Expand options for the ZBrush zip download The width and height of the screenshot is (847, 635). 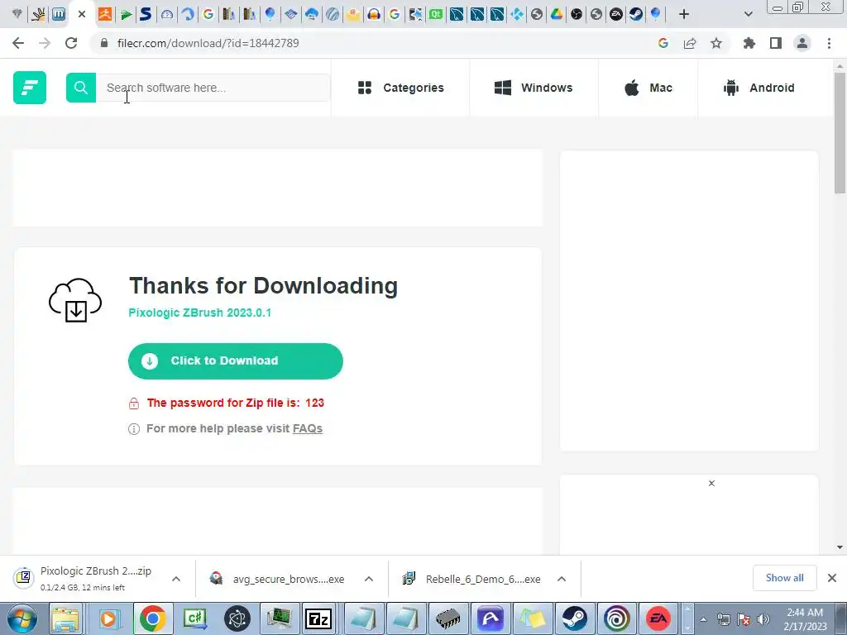(x=176, y=579)
